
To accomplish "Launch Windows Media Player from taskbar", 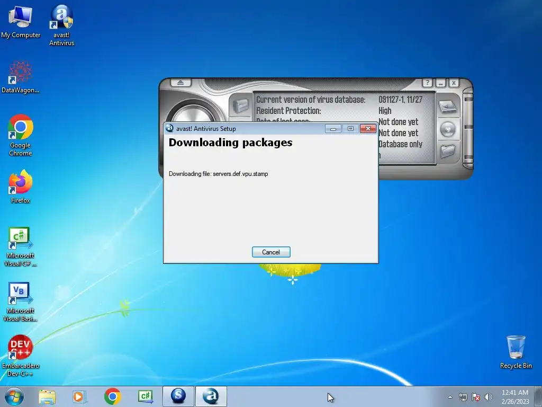I will click(x=79, y=396).
